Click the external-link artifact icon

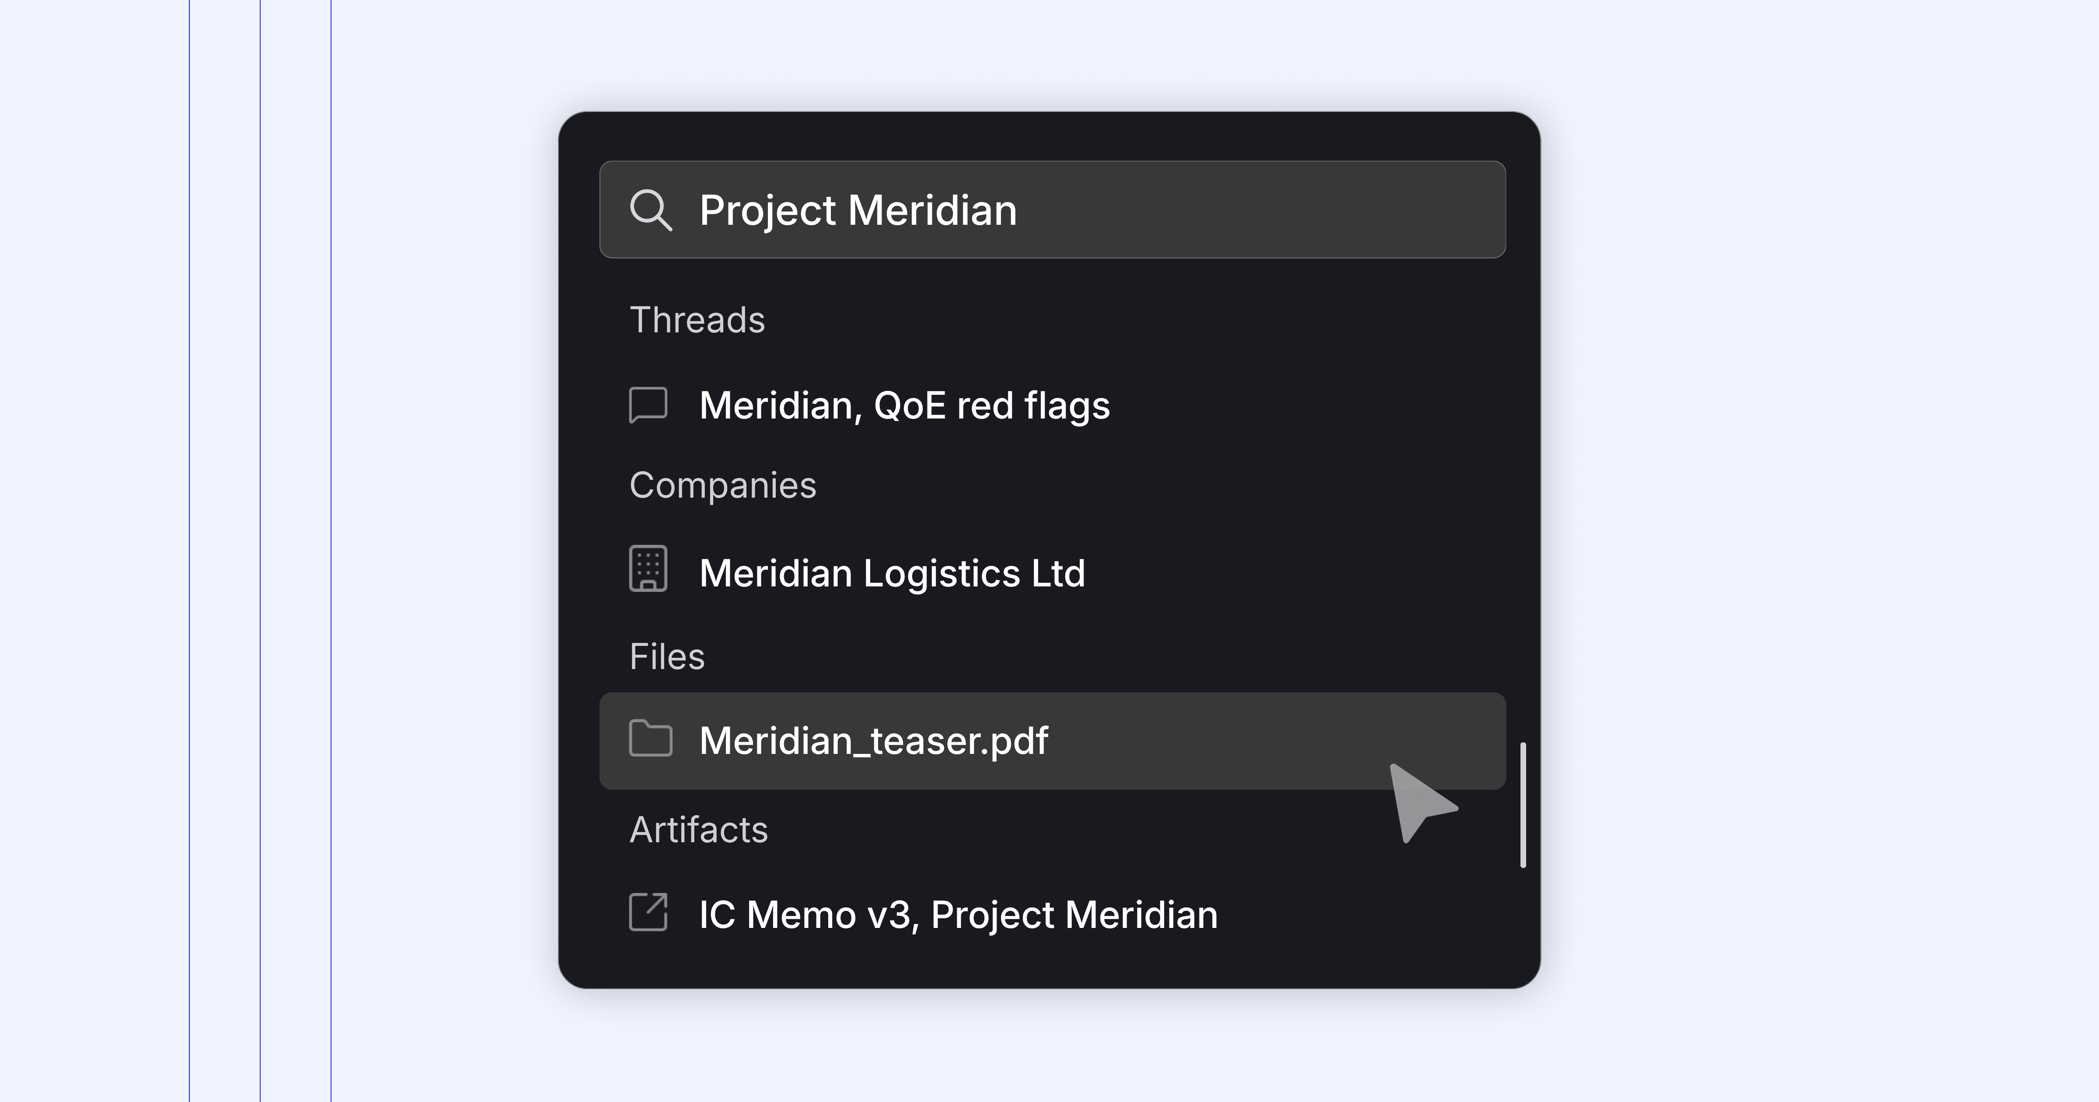point(649,912)
